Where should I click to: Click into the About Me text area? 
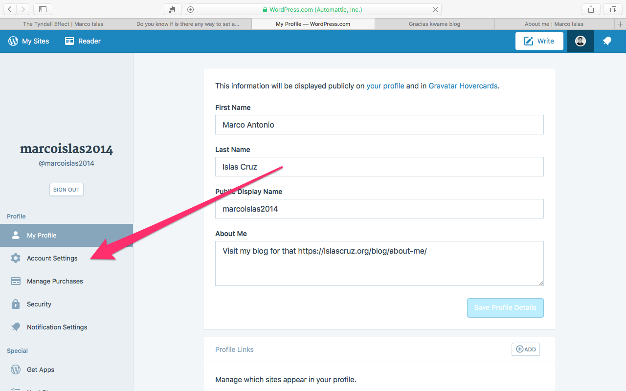click(380, 263)
